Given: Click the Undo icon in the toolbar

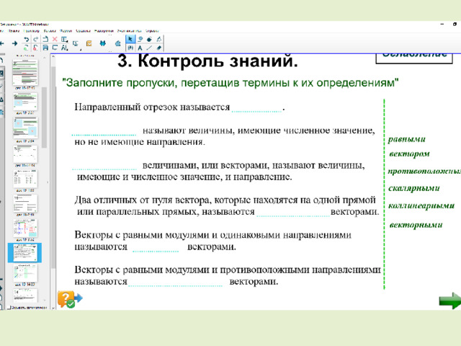Looking at the screenshot, I should tap(27, 39).
